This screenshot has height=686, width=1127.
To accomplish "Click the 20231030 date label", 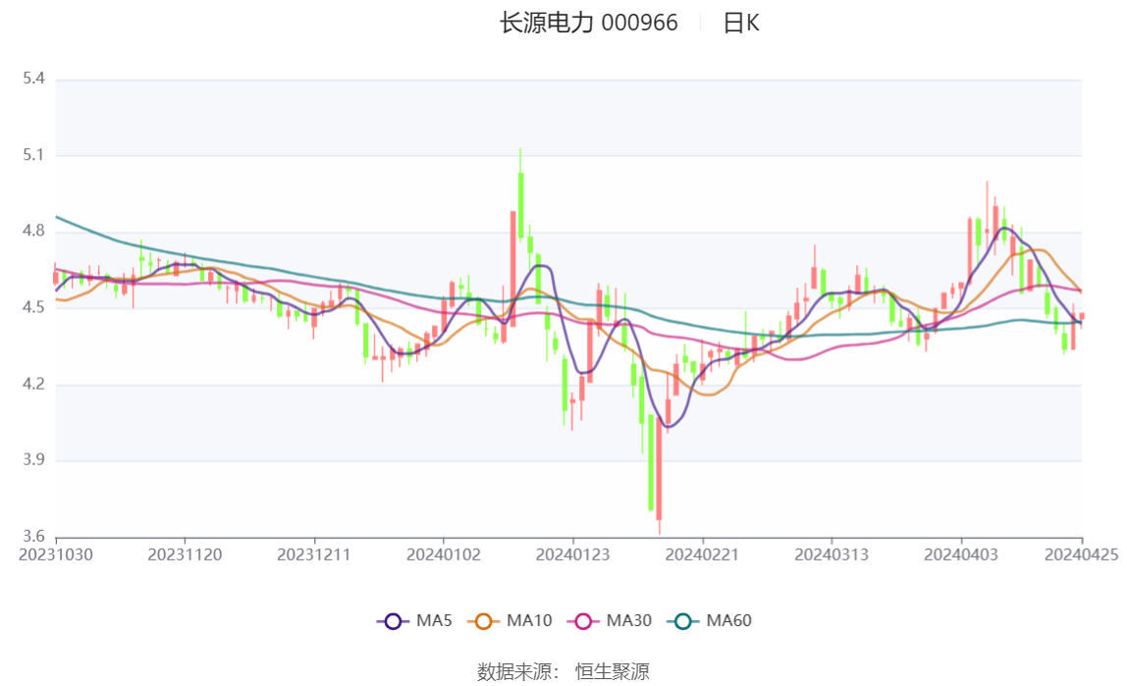I will point(55,555).
